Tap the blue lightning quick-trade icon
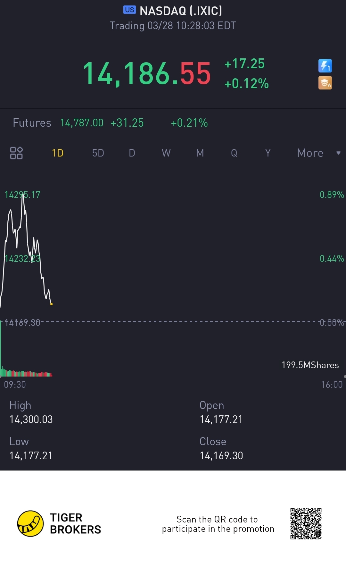The image size is (346, 577). 325,66
